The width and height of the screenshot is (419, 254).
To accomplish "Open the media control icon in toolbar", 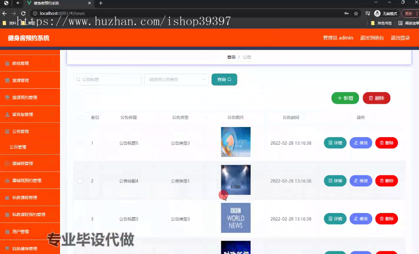I will pyautogui.click(x=368, y=13).
